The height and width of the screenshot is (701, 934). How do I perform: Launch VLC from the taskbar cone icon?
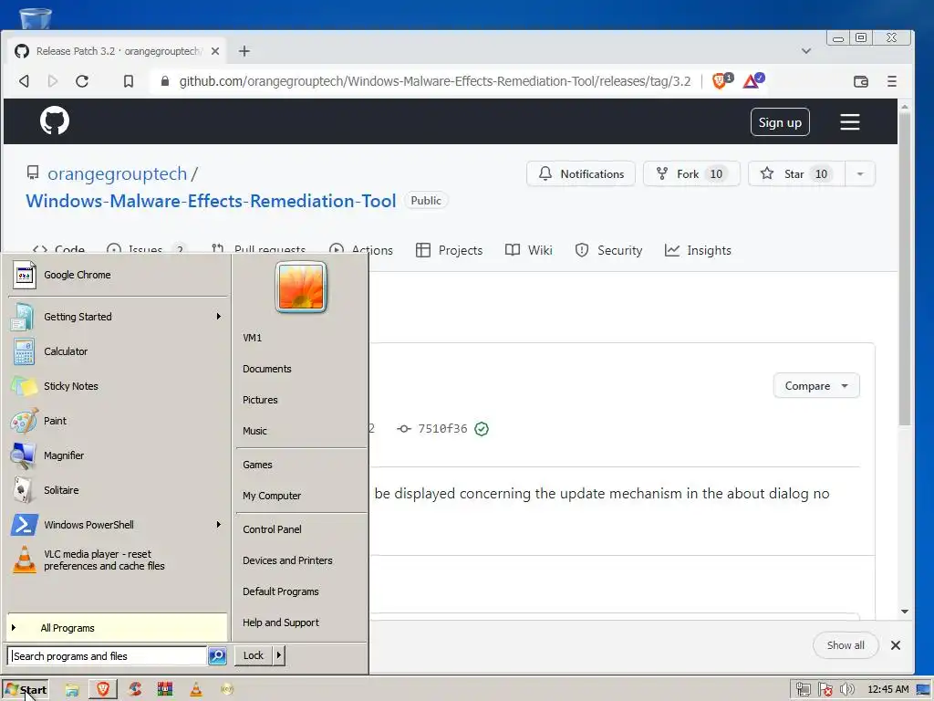point(196,690)
